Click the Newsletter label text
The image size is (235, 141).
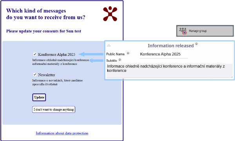pyautogui.click(x=47, y=75)
